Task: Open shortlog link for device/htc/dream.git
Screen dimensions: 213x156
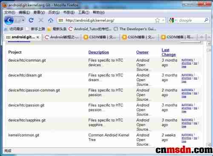Action: click(x=187, y=78)
